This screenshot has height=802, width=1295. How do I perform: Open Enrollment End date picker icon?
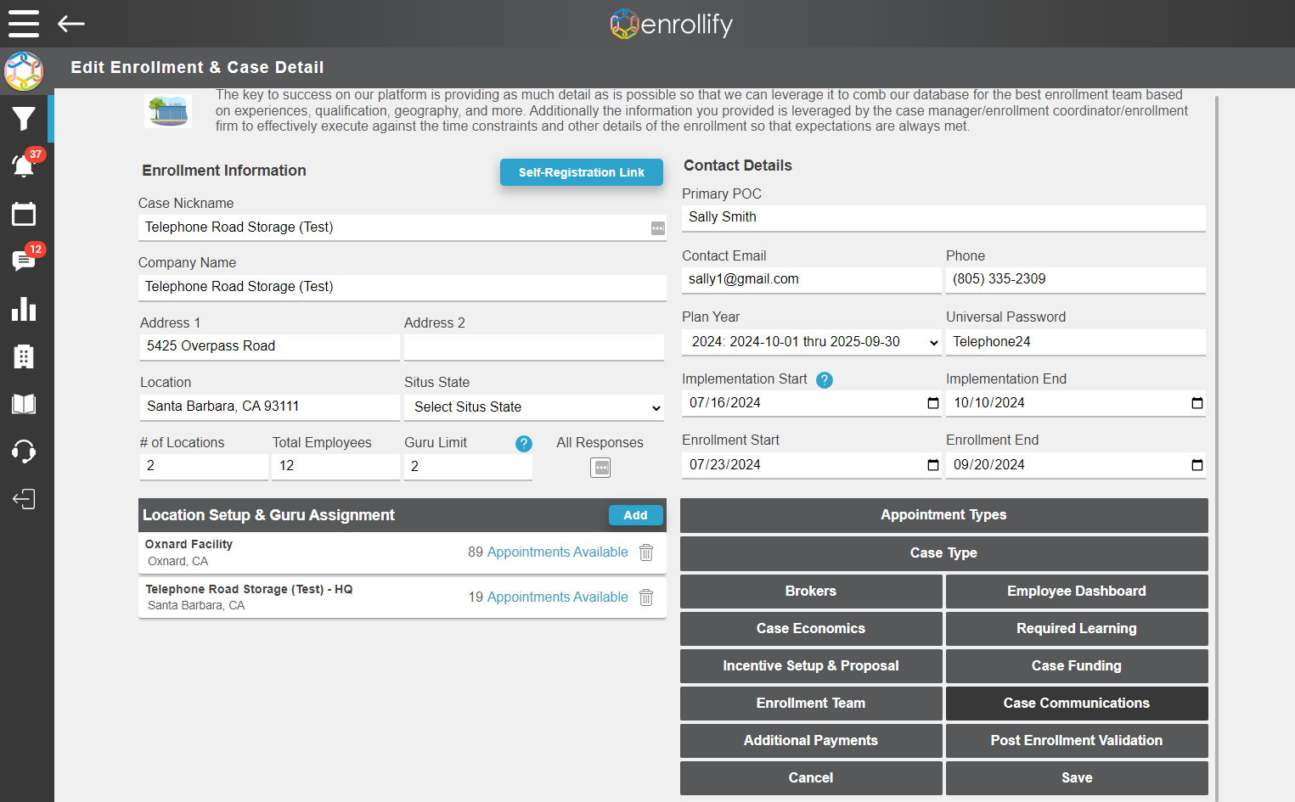pyautogui.click(x=1197, y=465)
